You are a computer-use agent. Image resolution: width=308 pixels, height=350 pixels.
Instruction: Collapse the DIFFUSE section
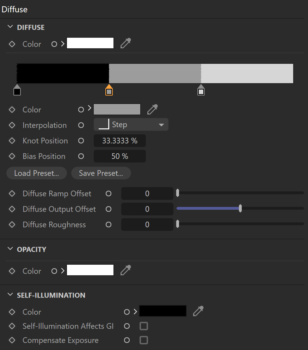coord(10,27)
